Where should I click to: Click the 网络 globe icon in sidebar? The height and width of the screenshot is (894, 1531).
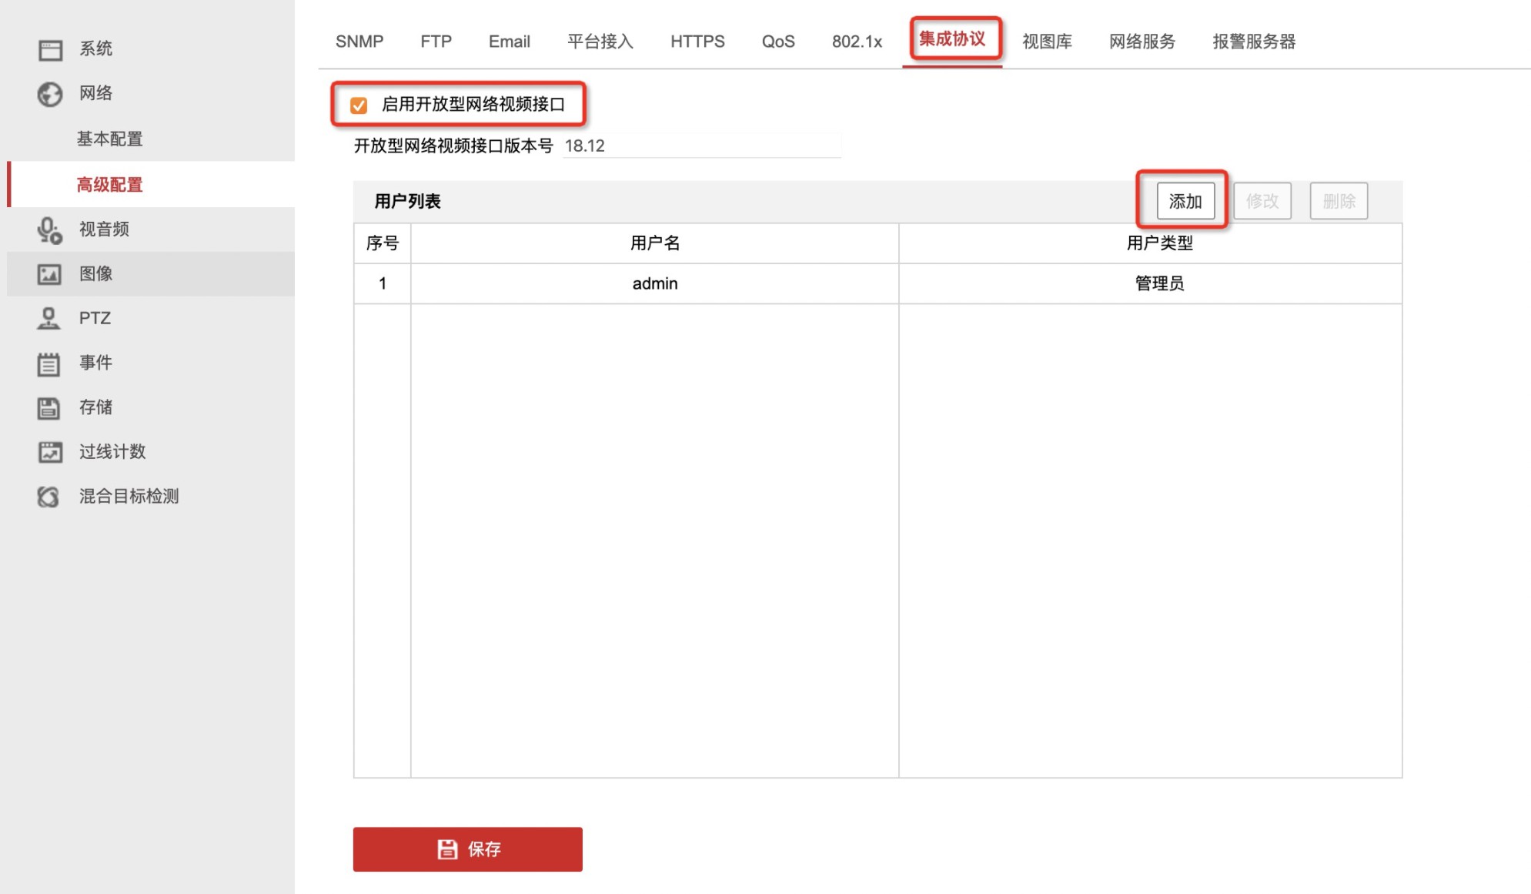pyautogui.click(x=50, y=94)
